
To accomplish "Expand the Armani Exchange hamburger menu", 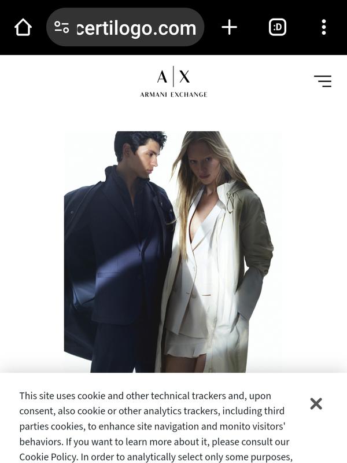I will point(323,81).
